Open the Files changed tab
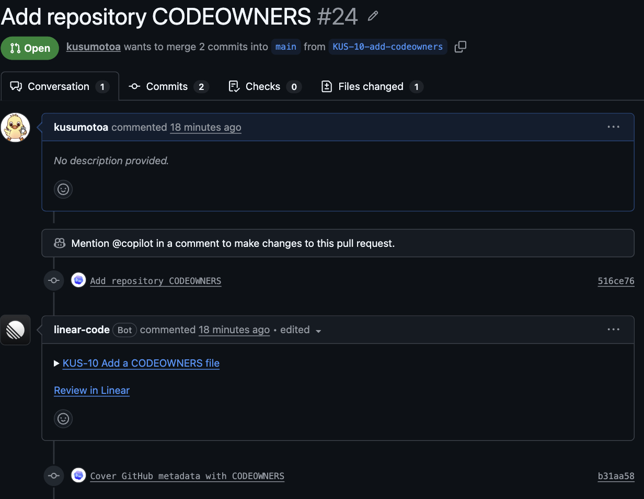This screenshot has width=644, height=499. point(373,86)
